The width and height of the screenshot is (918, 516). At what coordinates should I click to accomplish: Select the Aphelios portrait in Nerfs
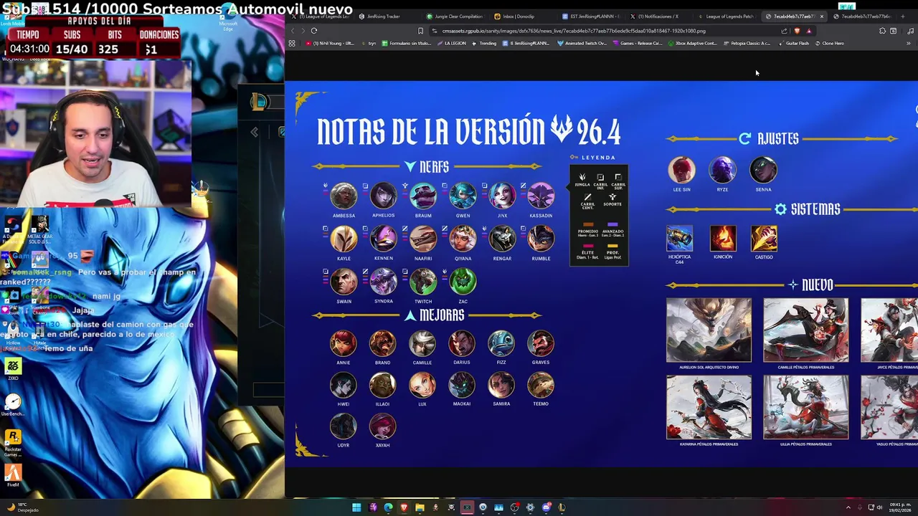(383, 196)
